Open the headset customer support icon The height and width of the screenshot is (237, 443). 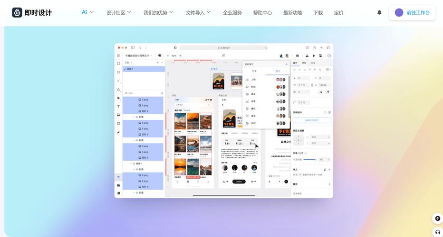[x=437, y=232]
